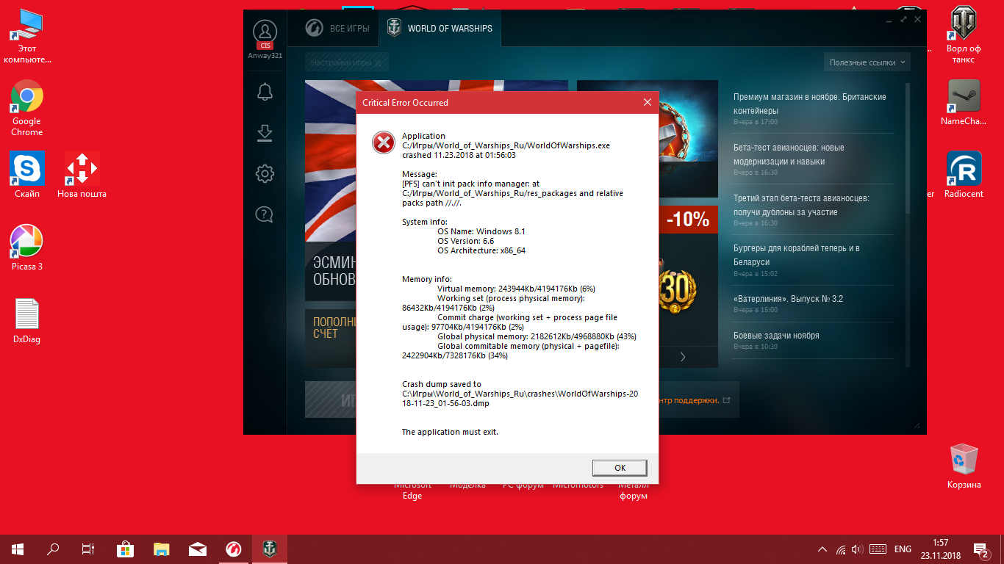Image resolution: width=1004 pixels, height=564 pixels.
Task: Open network Wi-Fi tray icon
Action: (x=840, y=549)
